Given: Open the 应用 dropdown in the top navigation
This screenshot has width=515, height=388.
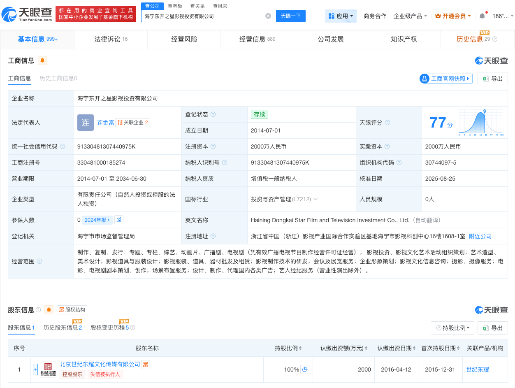Looking at the screenshot, I should (x=341, y=16).
